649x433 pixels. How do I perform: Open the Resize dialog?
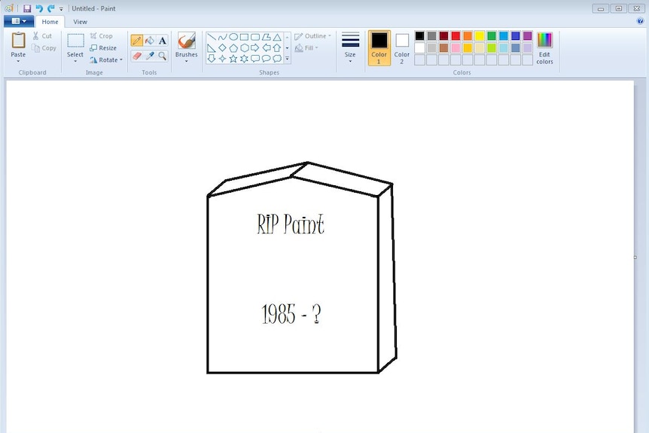[x=103, y=48]
